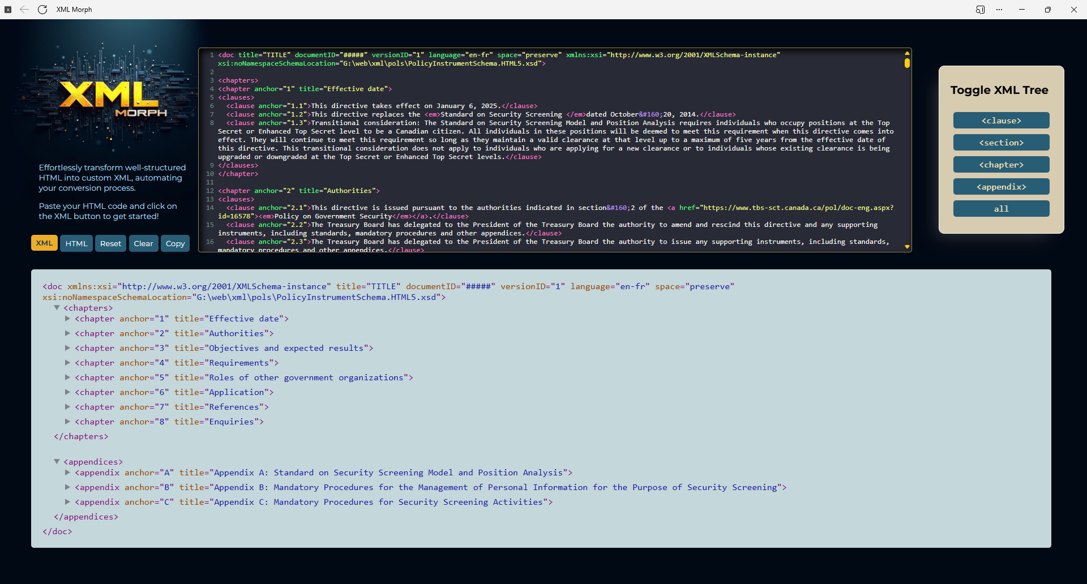
Task: Expand the Requirements chapter node
Action: 68,363
